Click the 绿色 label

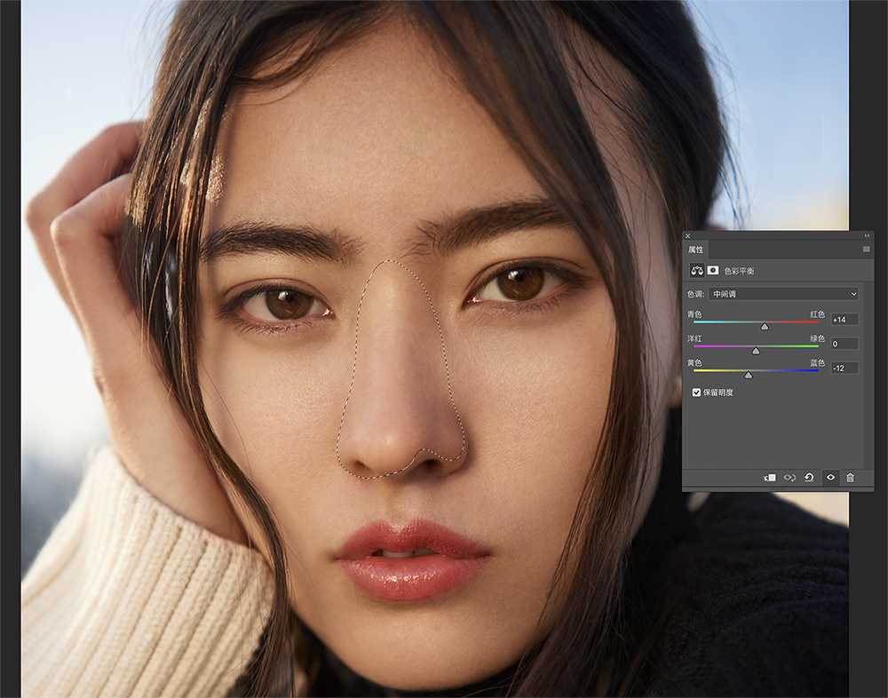pos(817,338)
